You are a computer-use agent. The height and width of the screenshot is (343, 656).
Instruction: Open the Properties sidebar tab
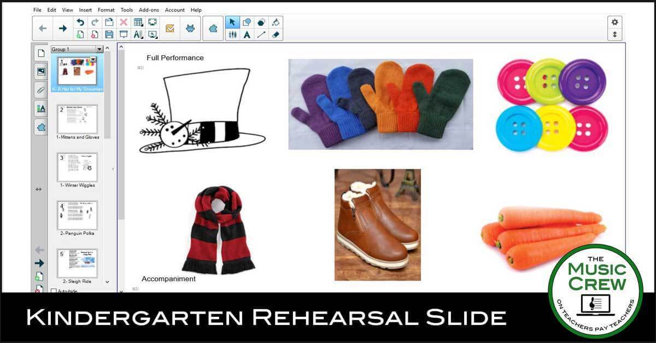41,108
